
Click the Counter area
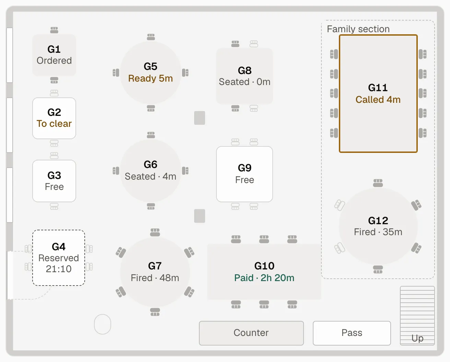pyautogui.click(x=251, y=333)
